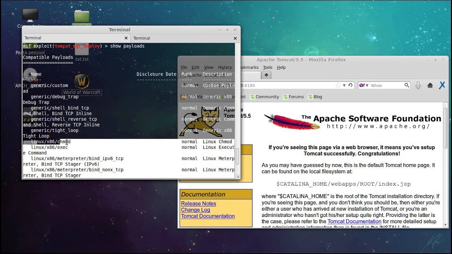Viewport: 452px width, 254px height.
Task: Click the 'linux/x86/chmod' payload line
Action: (50, 141)
